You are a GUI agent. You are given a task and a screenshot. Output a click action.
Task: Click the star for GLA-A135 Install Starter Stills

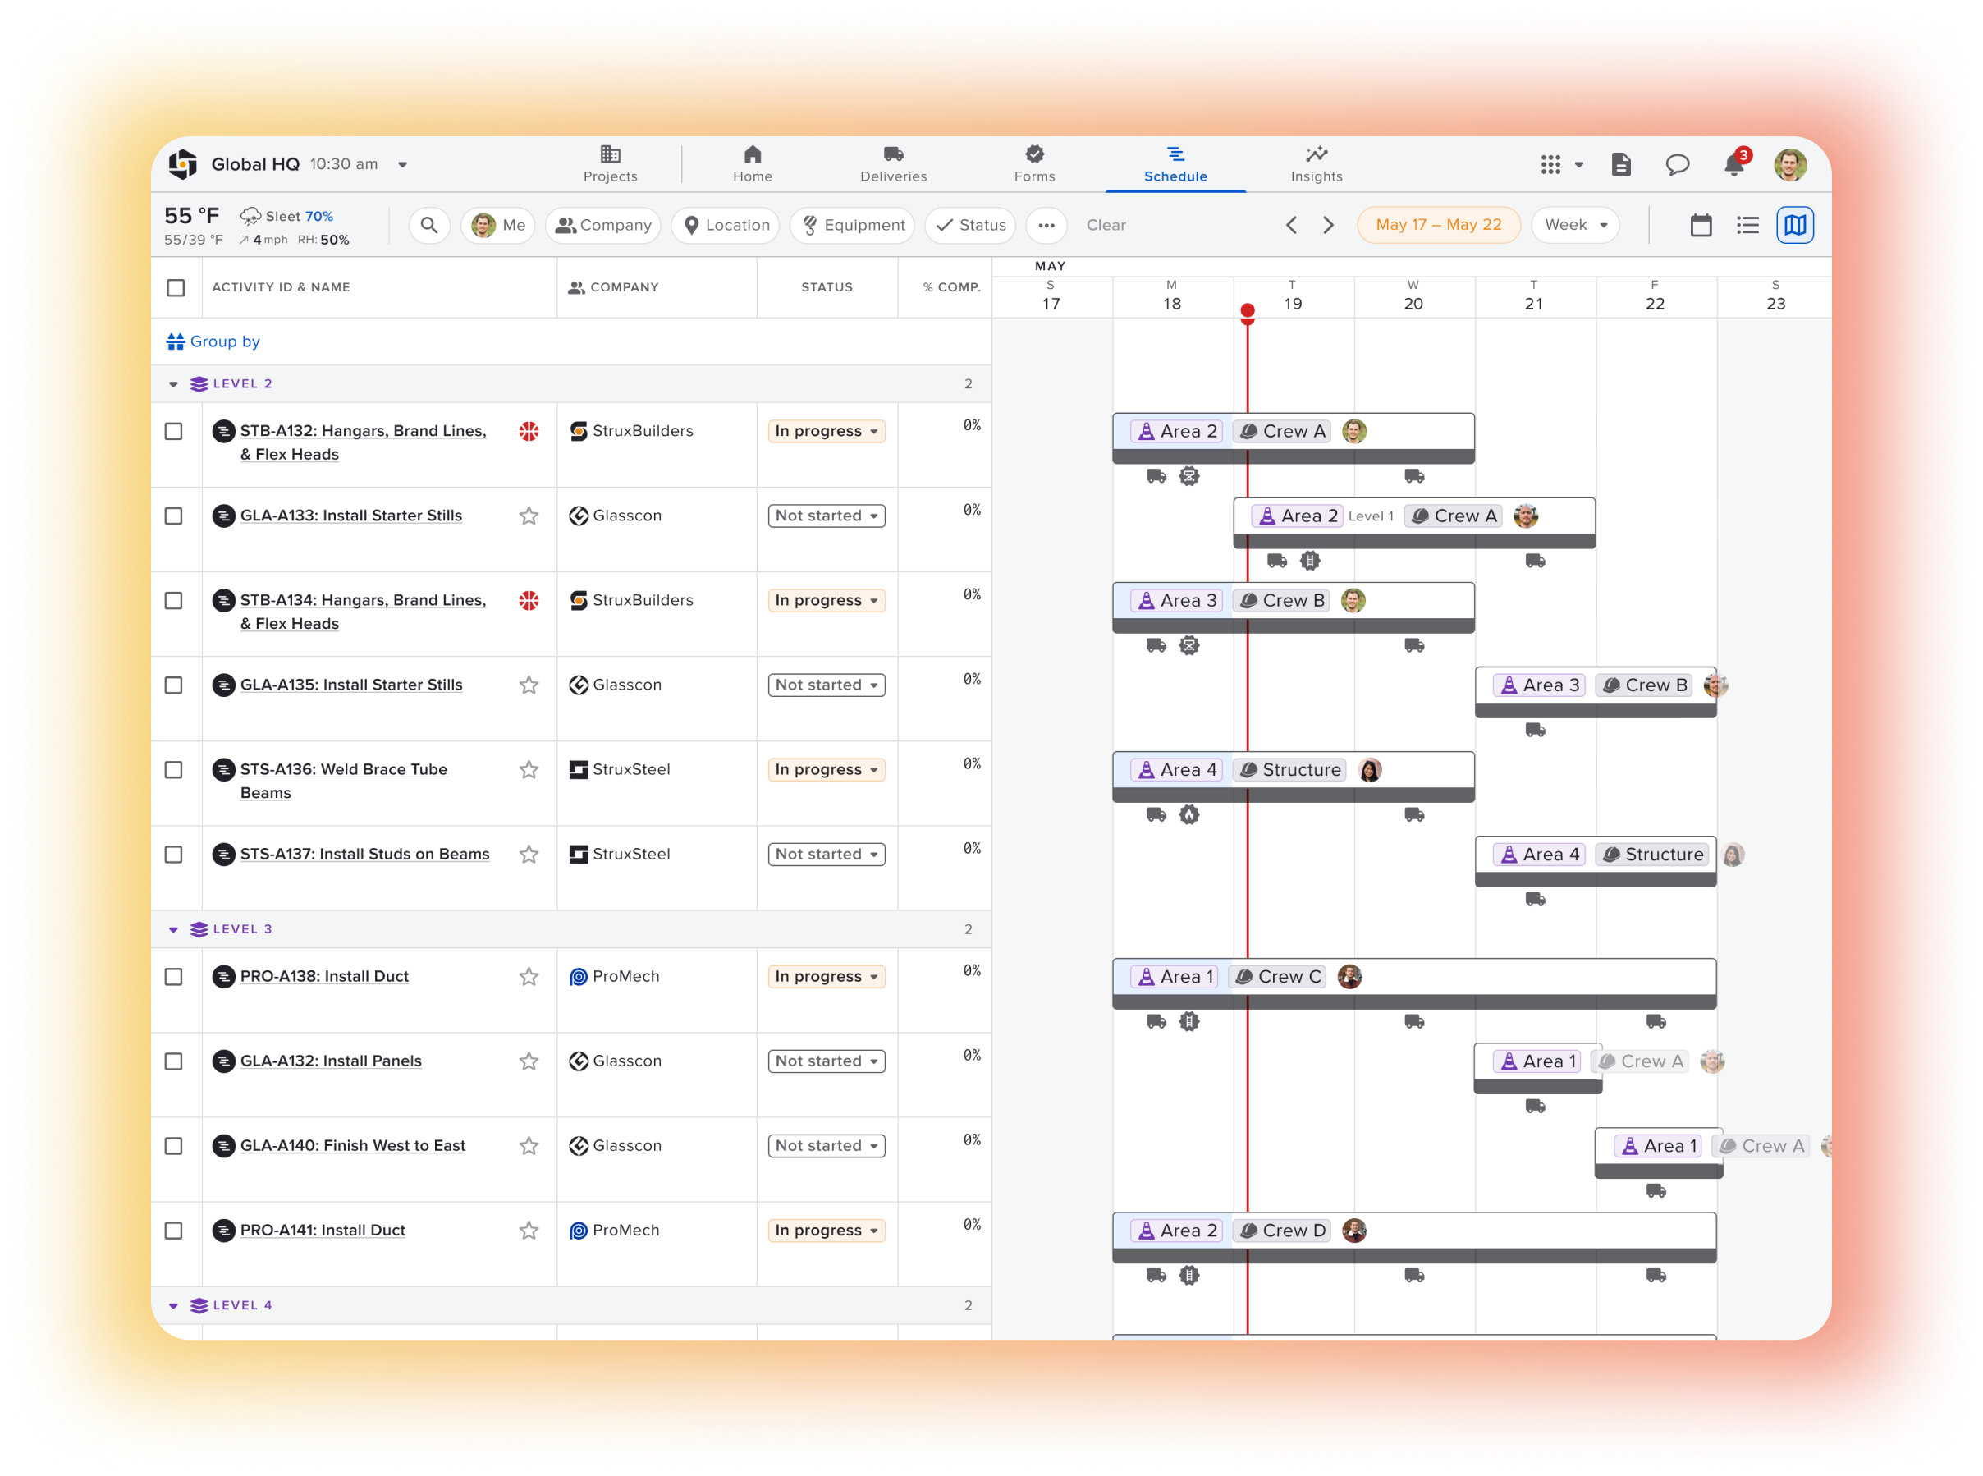[529, 685]
